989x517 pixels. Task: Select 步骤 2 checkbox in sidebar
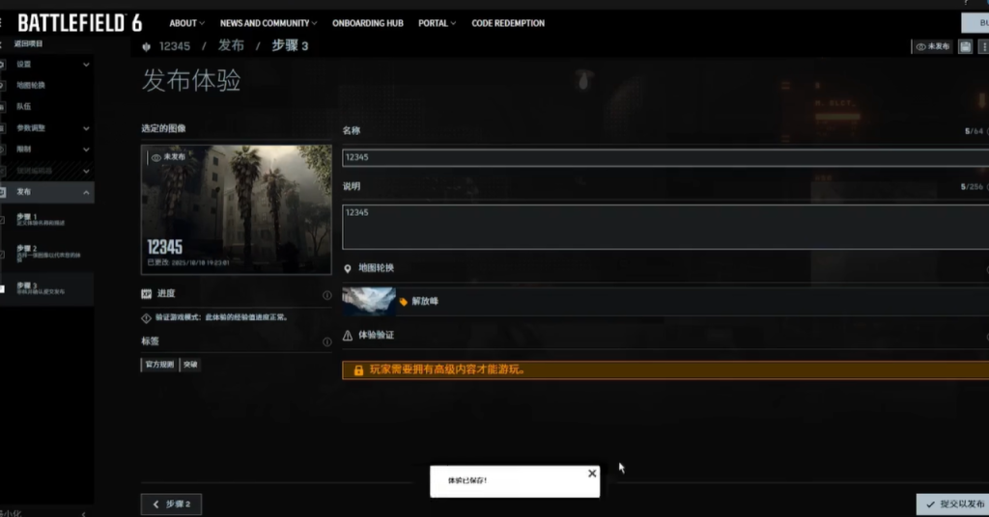coord(2,255)
